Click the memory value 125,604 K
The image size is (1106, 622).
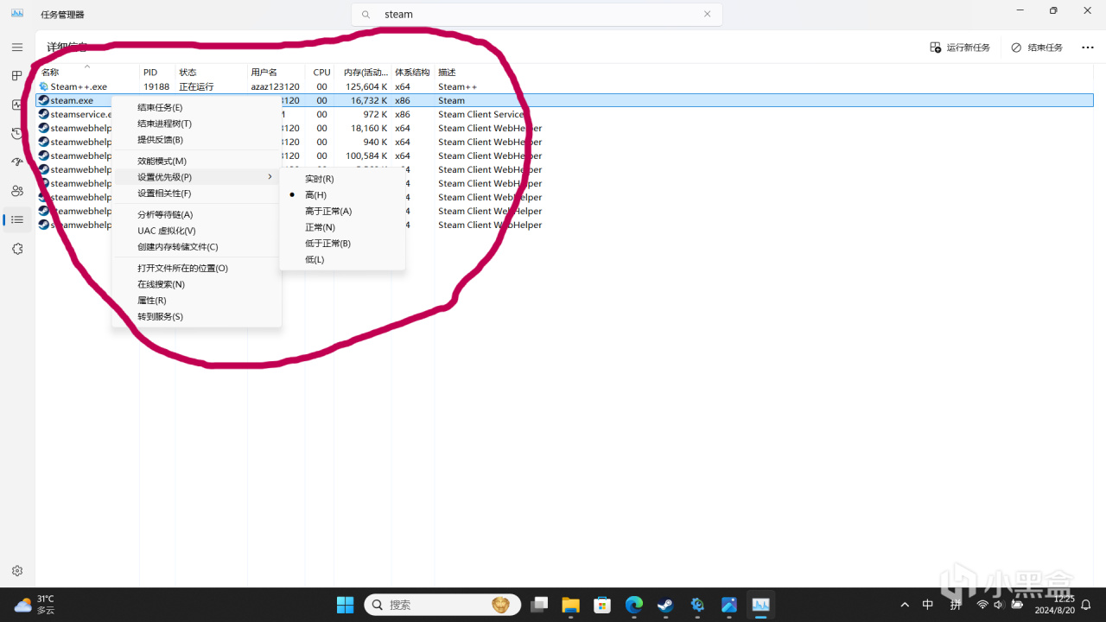tap(366, 86)
